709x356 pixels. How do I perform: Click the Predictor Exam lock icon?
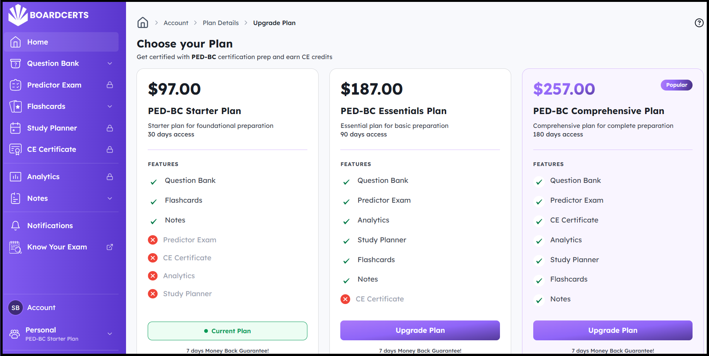[110, 85]
